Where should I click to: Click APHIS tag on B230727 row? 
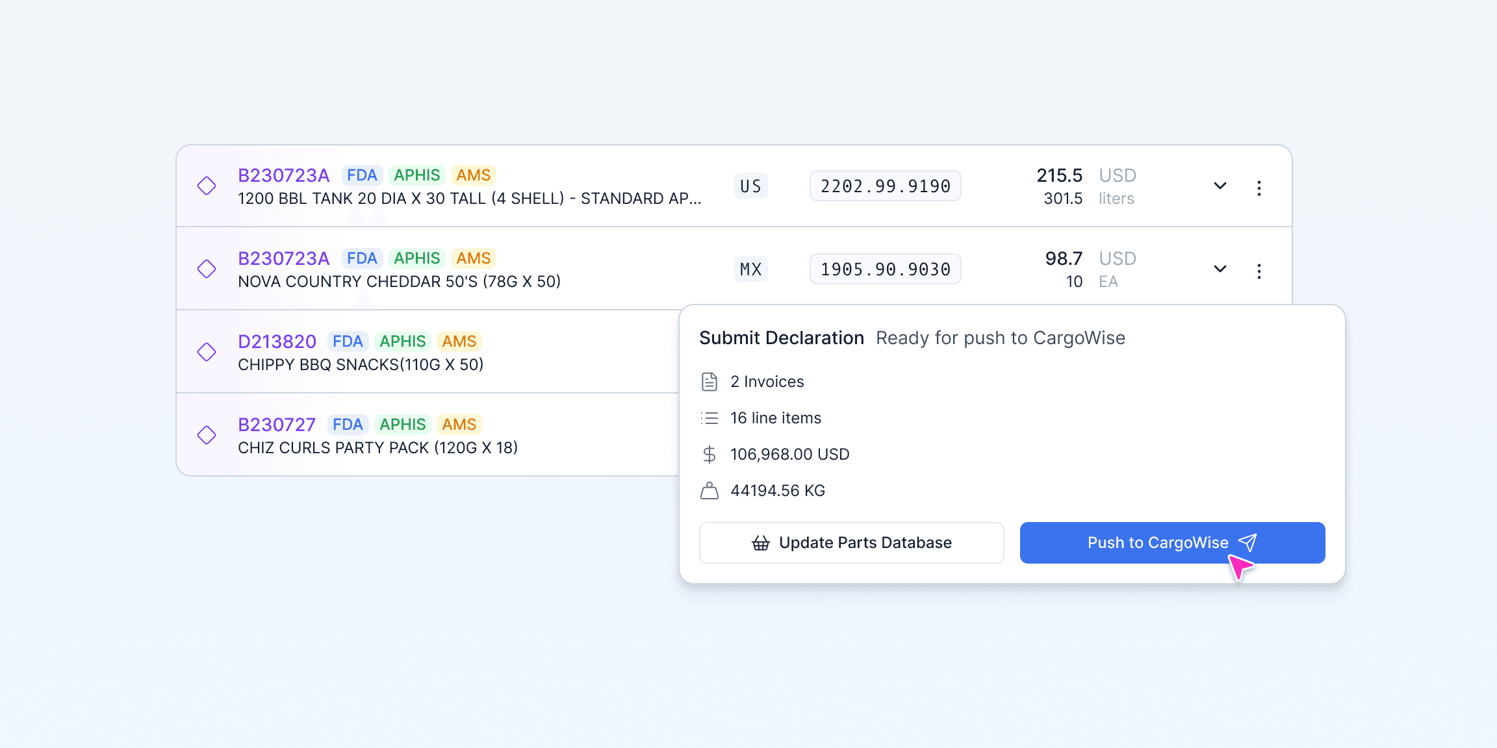403,425
